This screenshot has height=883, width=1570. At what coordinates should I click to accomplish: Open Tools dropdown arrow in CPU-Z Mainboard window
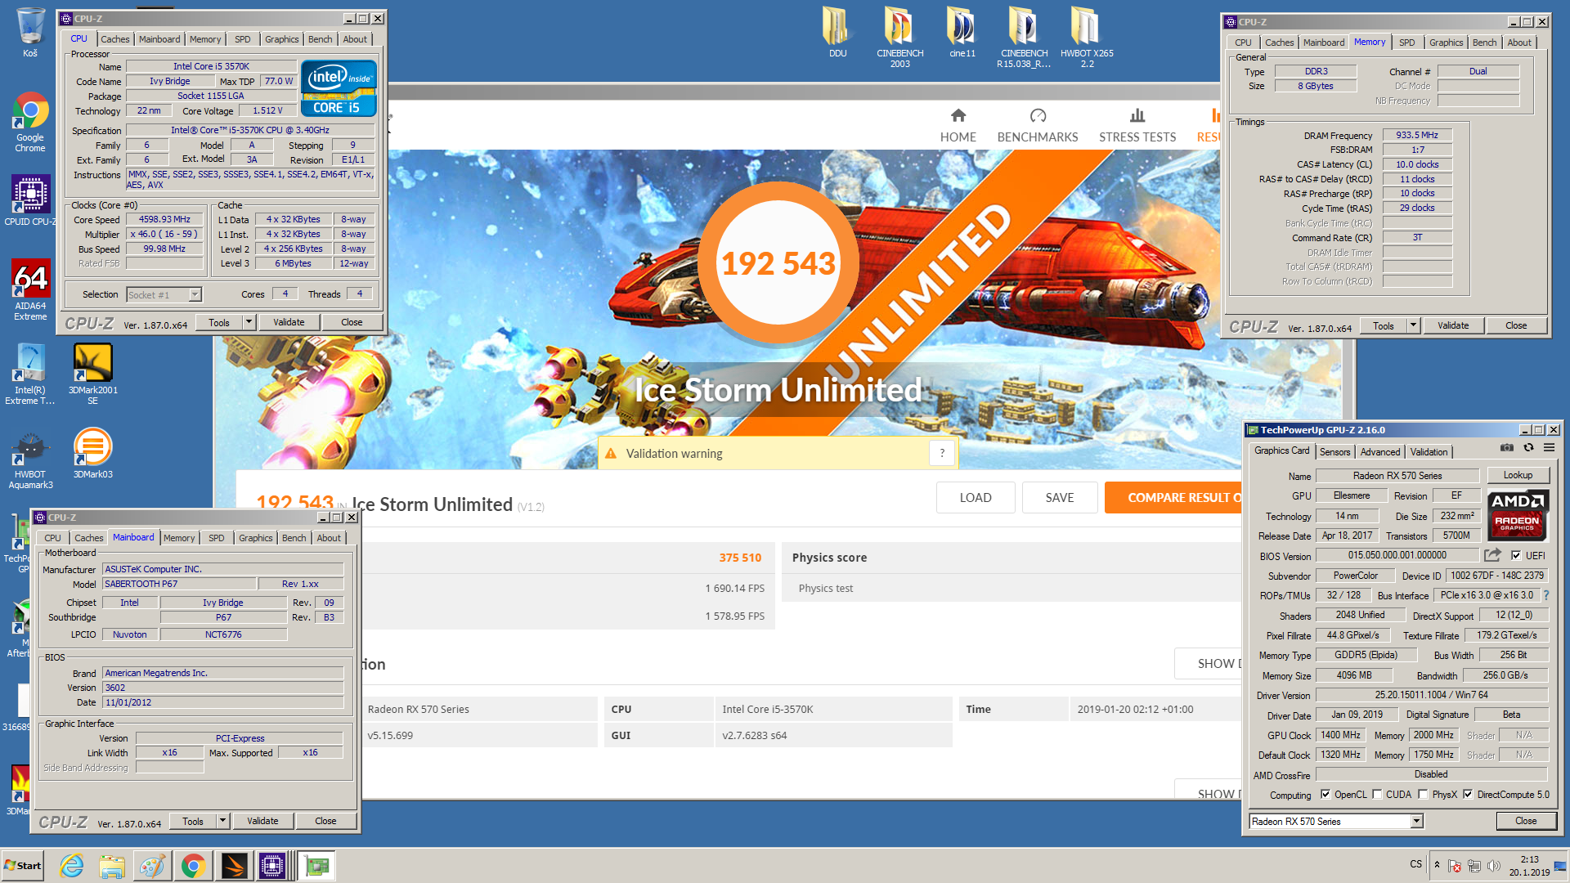click(222, 821)
